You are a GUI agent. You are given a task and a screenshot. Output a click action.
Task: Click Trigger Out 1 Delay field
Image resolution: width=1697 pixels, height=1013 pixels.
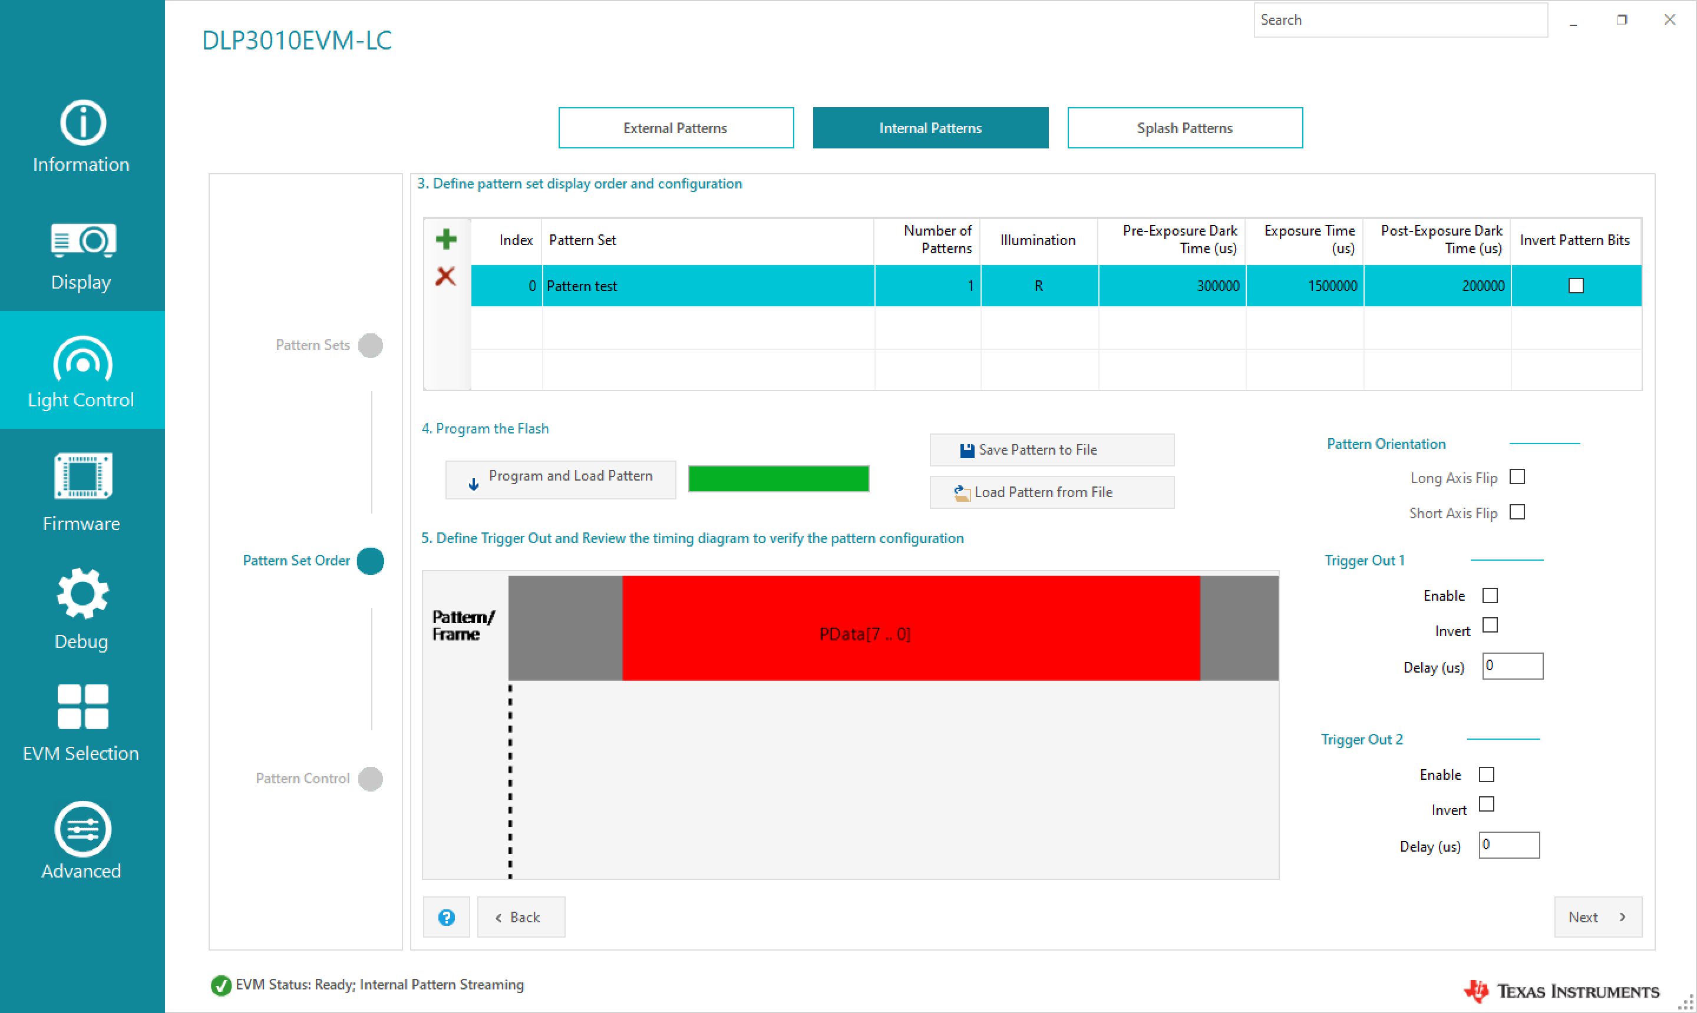1513,666
